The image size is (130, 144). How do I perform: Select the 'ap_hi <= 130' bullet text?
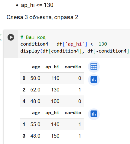pyautogui.click(x=37, y=5)
